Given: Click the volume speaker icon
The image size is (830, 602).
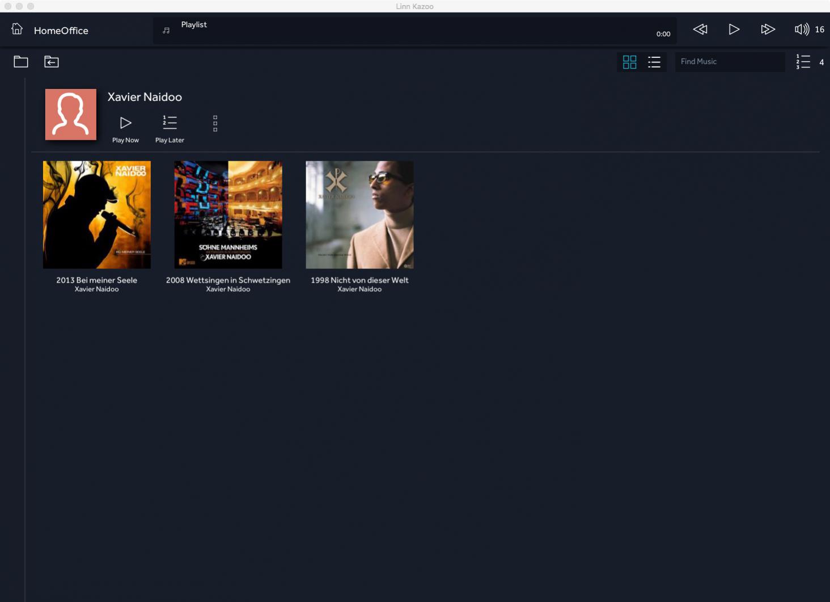Looking at the screenshot, I should point(802,30).
